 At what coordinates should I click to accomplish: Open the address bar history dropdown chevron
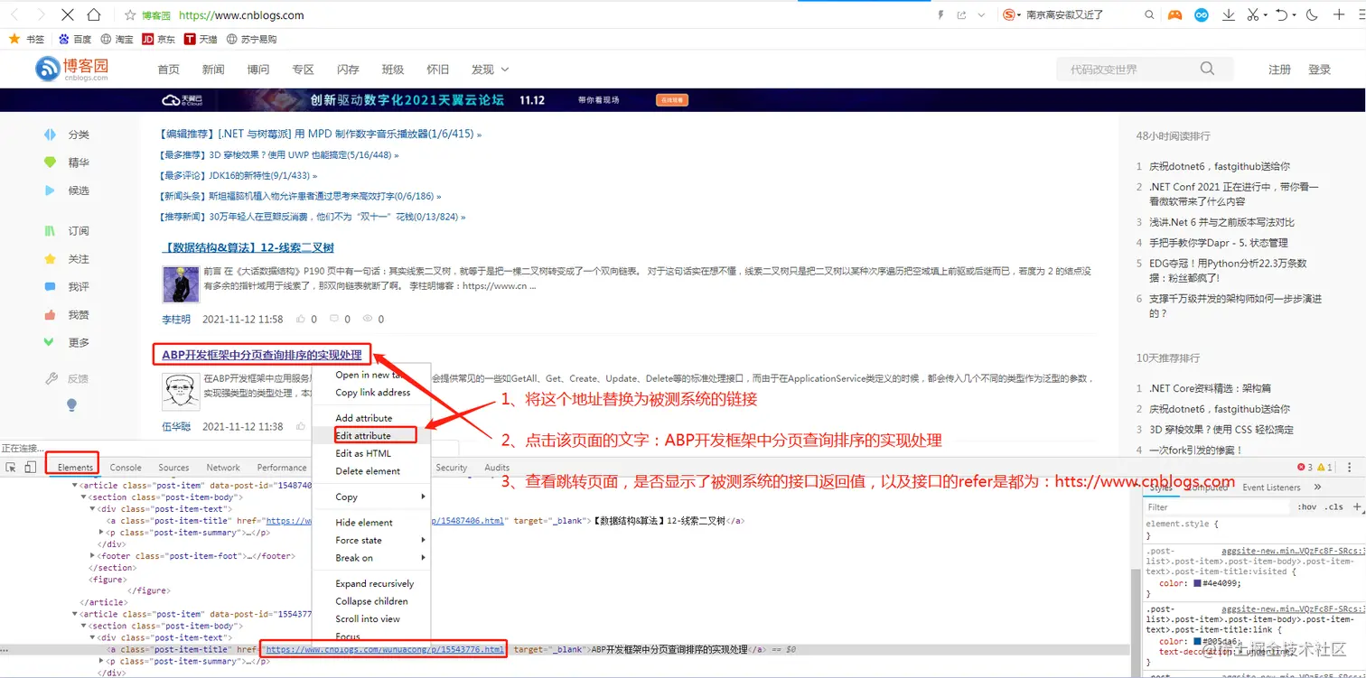tap(980, 15)
